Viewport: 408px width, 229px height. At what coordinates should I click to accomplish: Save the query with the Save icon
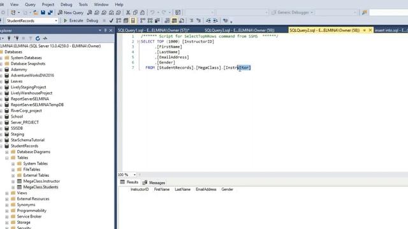pyautogui.click(x=43, y=13)
